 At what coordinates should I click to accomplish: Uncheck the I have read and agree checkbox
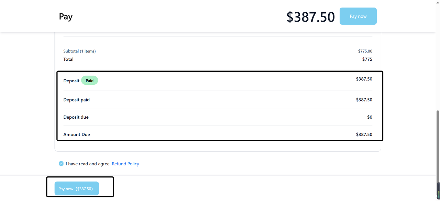click(x=61, y=164)
